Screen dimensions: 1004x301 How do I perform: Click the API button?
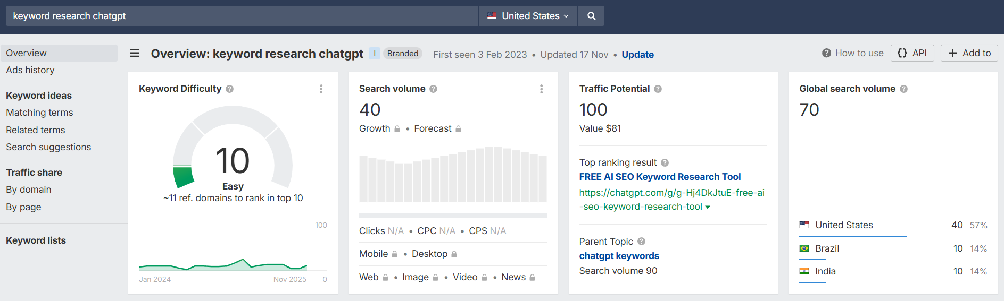[912, 53]
